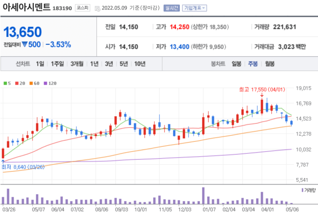Viewport: 318px width, 215px height.
Task: Select the 1일 line chart period
Action: pyautogui.click(x=40, y=64)
